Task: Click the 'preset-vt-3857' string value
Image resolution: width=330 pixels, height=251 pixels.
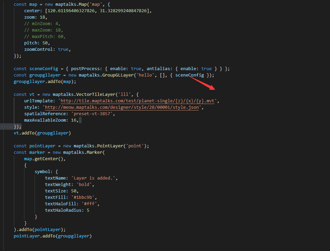Action: [x=92, y=114]
